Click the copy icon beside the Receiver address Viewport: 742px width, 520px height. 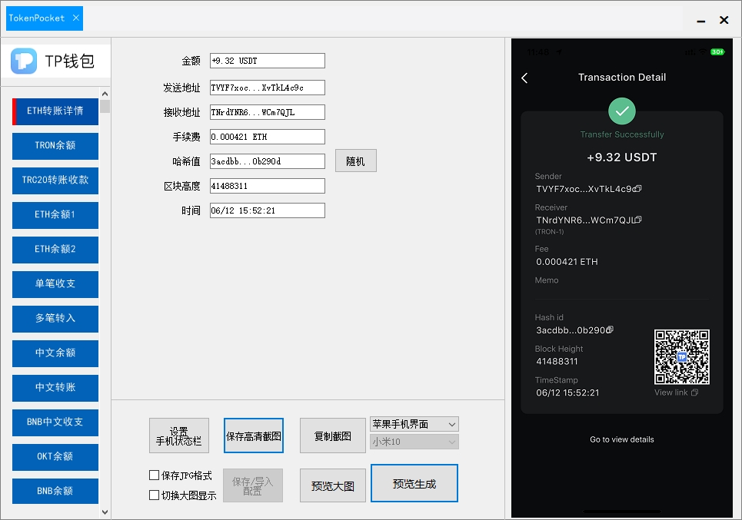(x=639, y=220)
